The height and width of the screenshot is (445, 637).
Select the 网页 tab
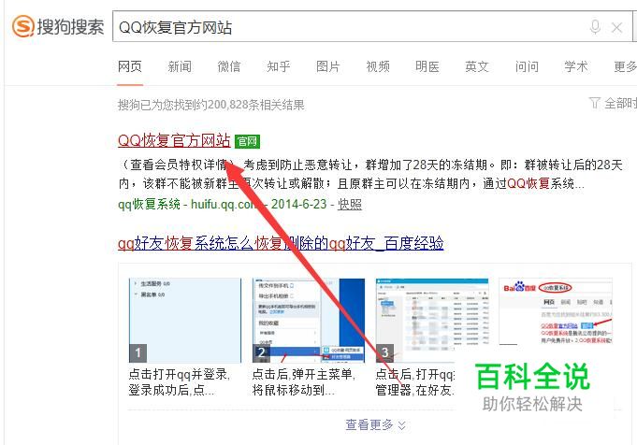(x=130, y=66)
